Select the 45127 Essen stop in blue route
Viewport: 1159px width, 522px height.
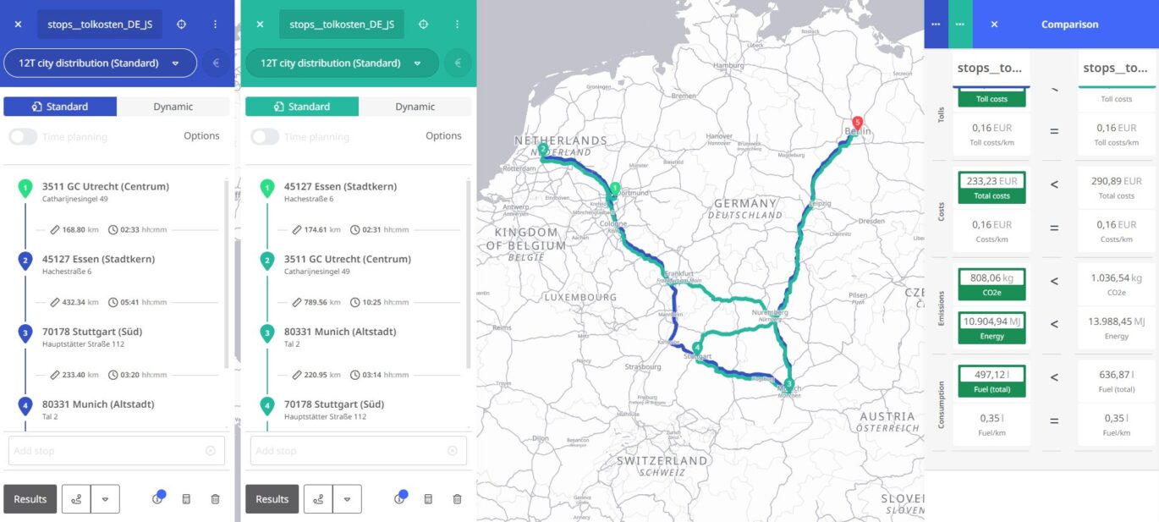tap(98, 260)
